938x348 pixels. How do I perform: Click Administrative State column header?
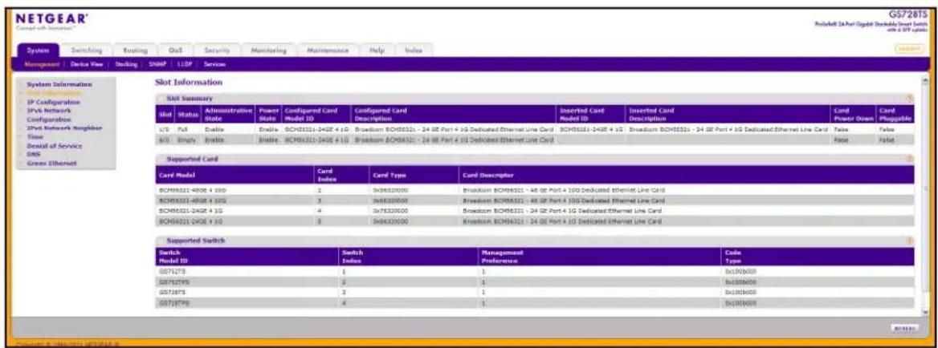(228, 114)
